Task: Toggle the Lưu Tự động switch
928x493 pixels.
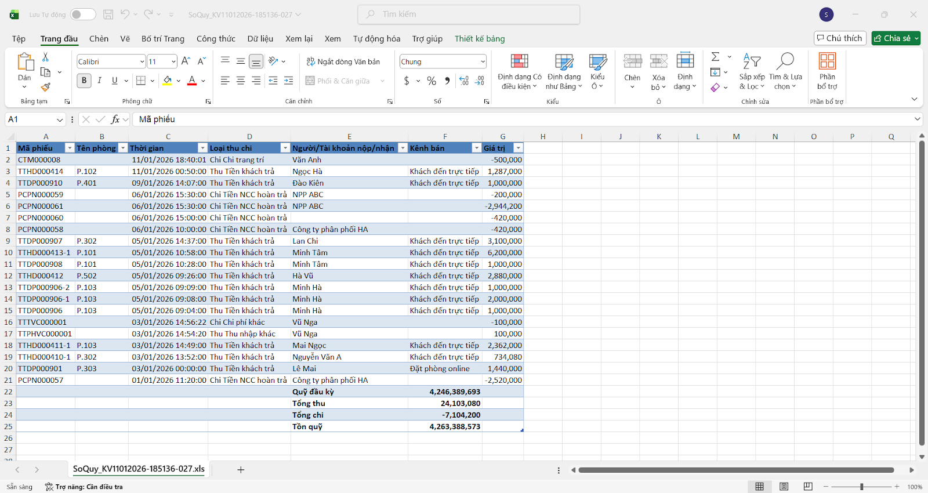Action: coord(83,14)
